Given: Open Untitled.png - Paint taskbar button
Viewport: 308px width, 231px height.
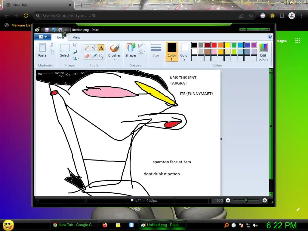Looking at the screenshot, I should coord(162,225).
